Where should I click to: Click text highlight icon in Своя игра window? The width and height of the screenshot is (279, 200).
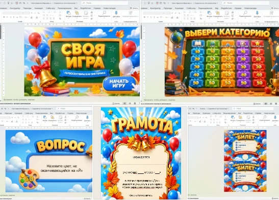[x=32, y=17]
